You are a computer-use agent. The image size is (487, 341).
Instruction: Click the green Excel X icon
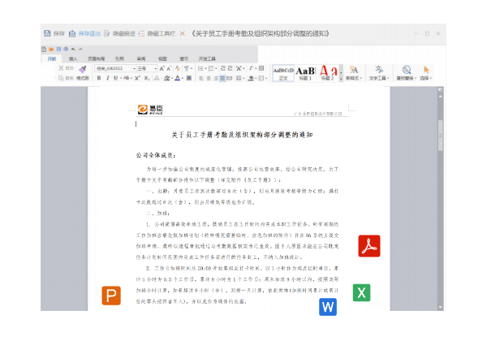(361, 292)
